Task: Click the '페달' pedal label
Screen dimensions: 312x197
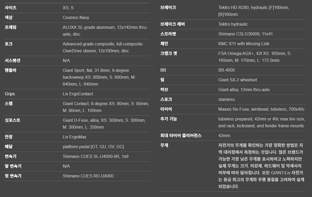Action: (x=8, y=147)
